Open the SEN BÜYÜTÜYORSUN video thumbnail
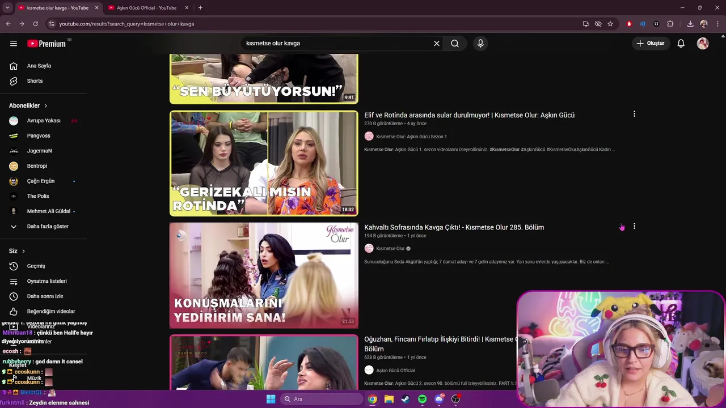The height and width of the screenshot is (408, 726). [264, 79]
